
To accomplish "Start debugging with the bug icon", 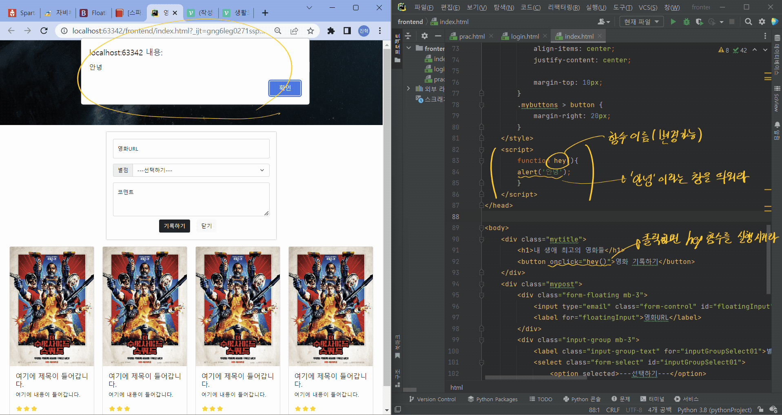I will (x=687, y=22).
